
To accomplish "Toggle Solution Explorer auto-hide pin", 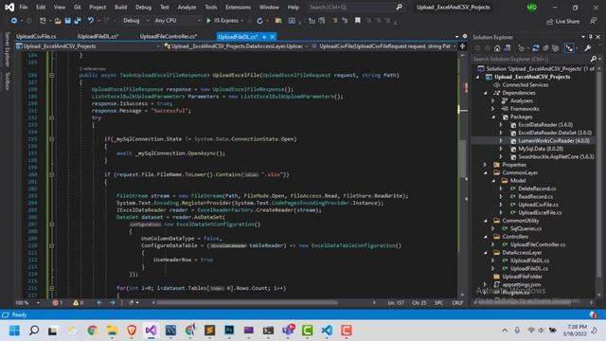I will [591, 37].
